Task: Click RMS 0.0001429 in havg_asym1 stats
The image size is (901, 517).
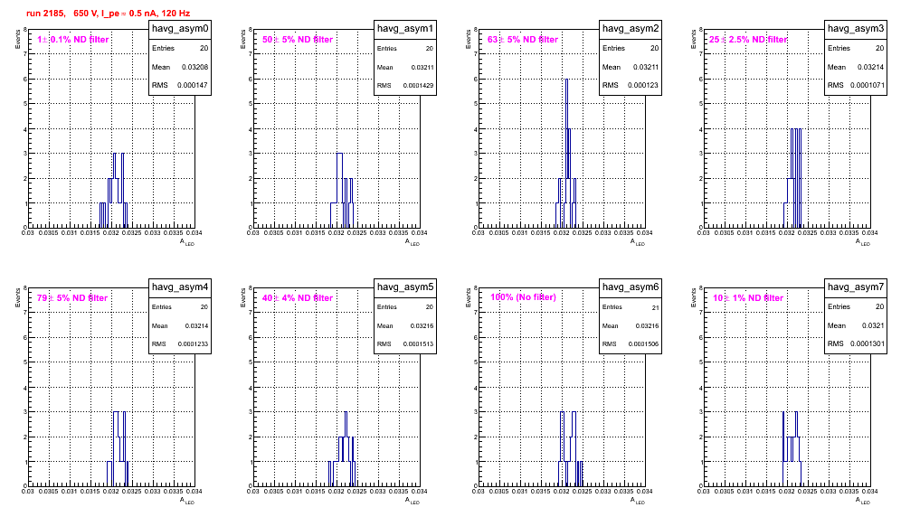Action: [x=405, y=86]
